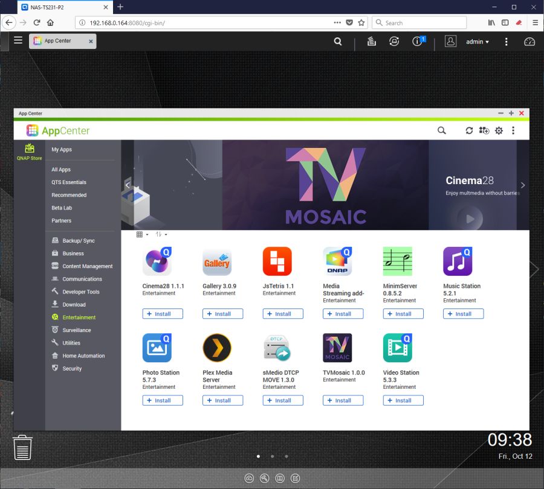The width and height of the screenshot is (544, 489).
Task: Open the grid view mode dropdown
Action: (x=142, y=235)
